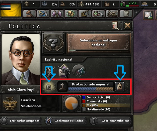Open Gobiernos exiliados tab
This screenshot has width=157, height=131.
click(x=66, y=121)
